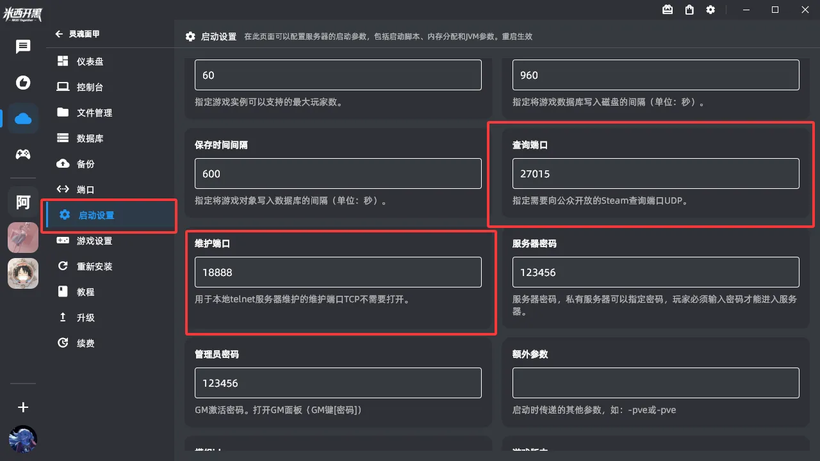Open the pink anime avatar server

point(23,238)
